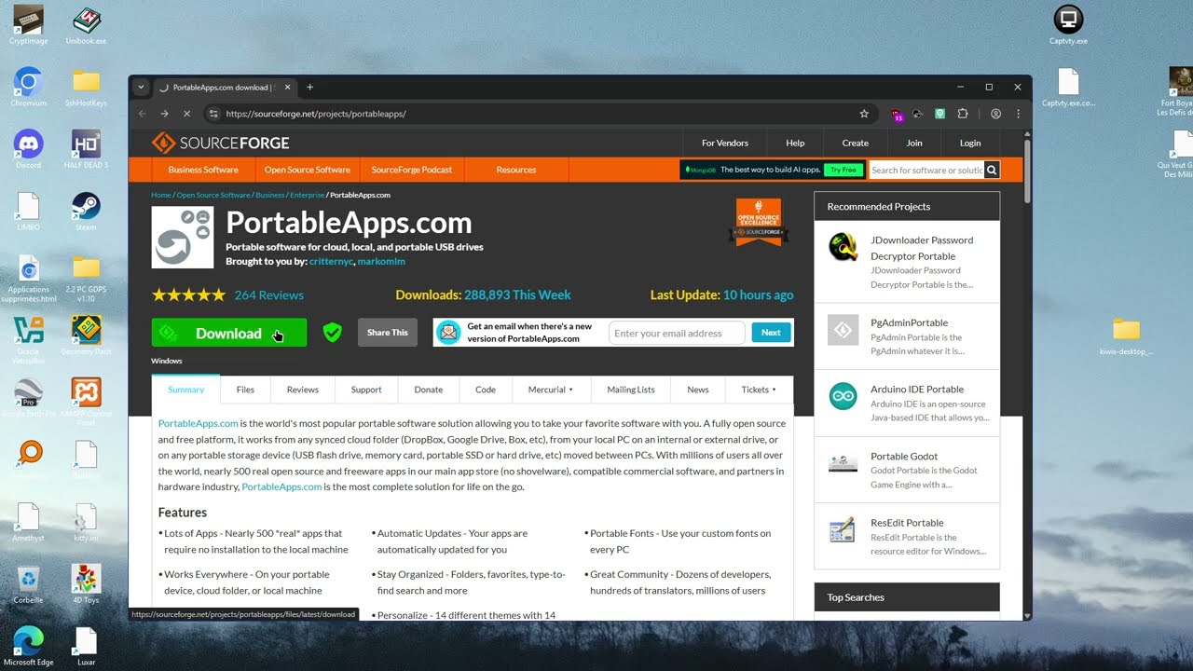
Task: Open the Business Software menu
Action: click(203, 170)
